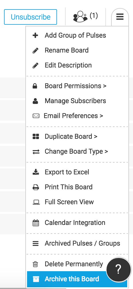Click the trash icon for Delete Permanently
This screenshot has height=289, width=133.
pyautogui.click(x=35, y=264)
